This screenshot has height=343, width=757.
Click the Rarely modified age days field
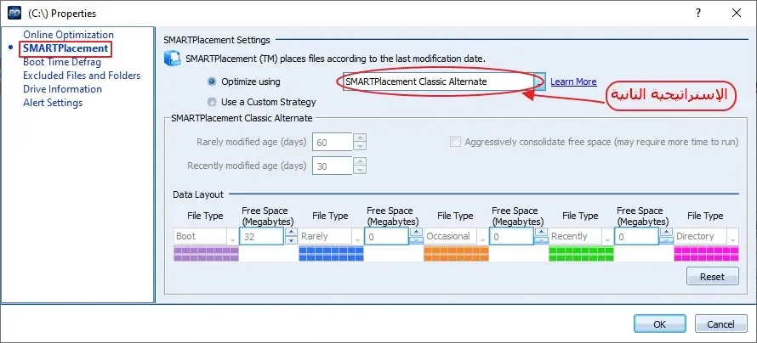click(x=333, y=143)
